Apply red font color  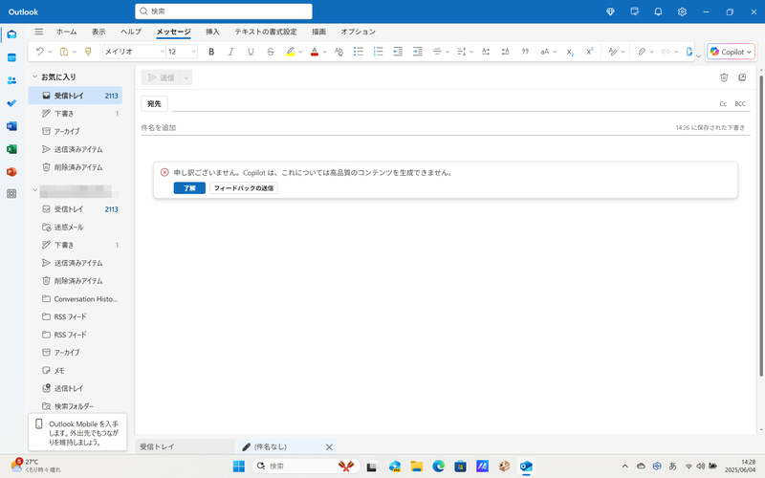tap(315, 52)
